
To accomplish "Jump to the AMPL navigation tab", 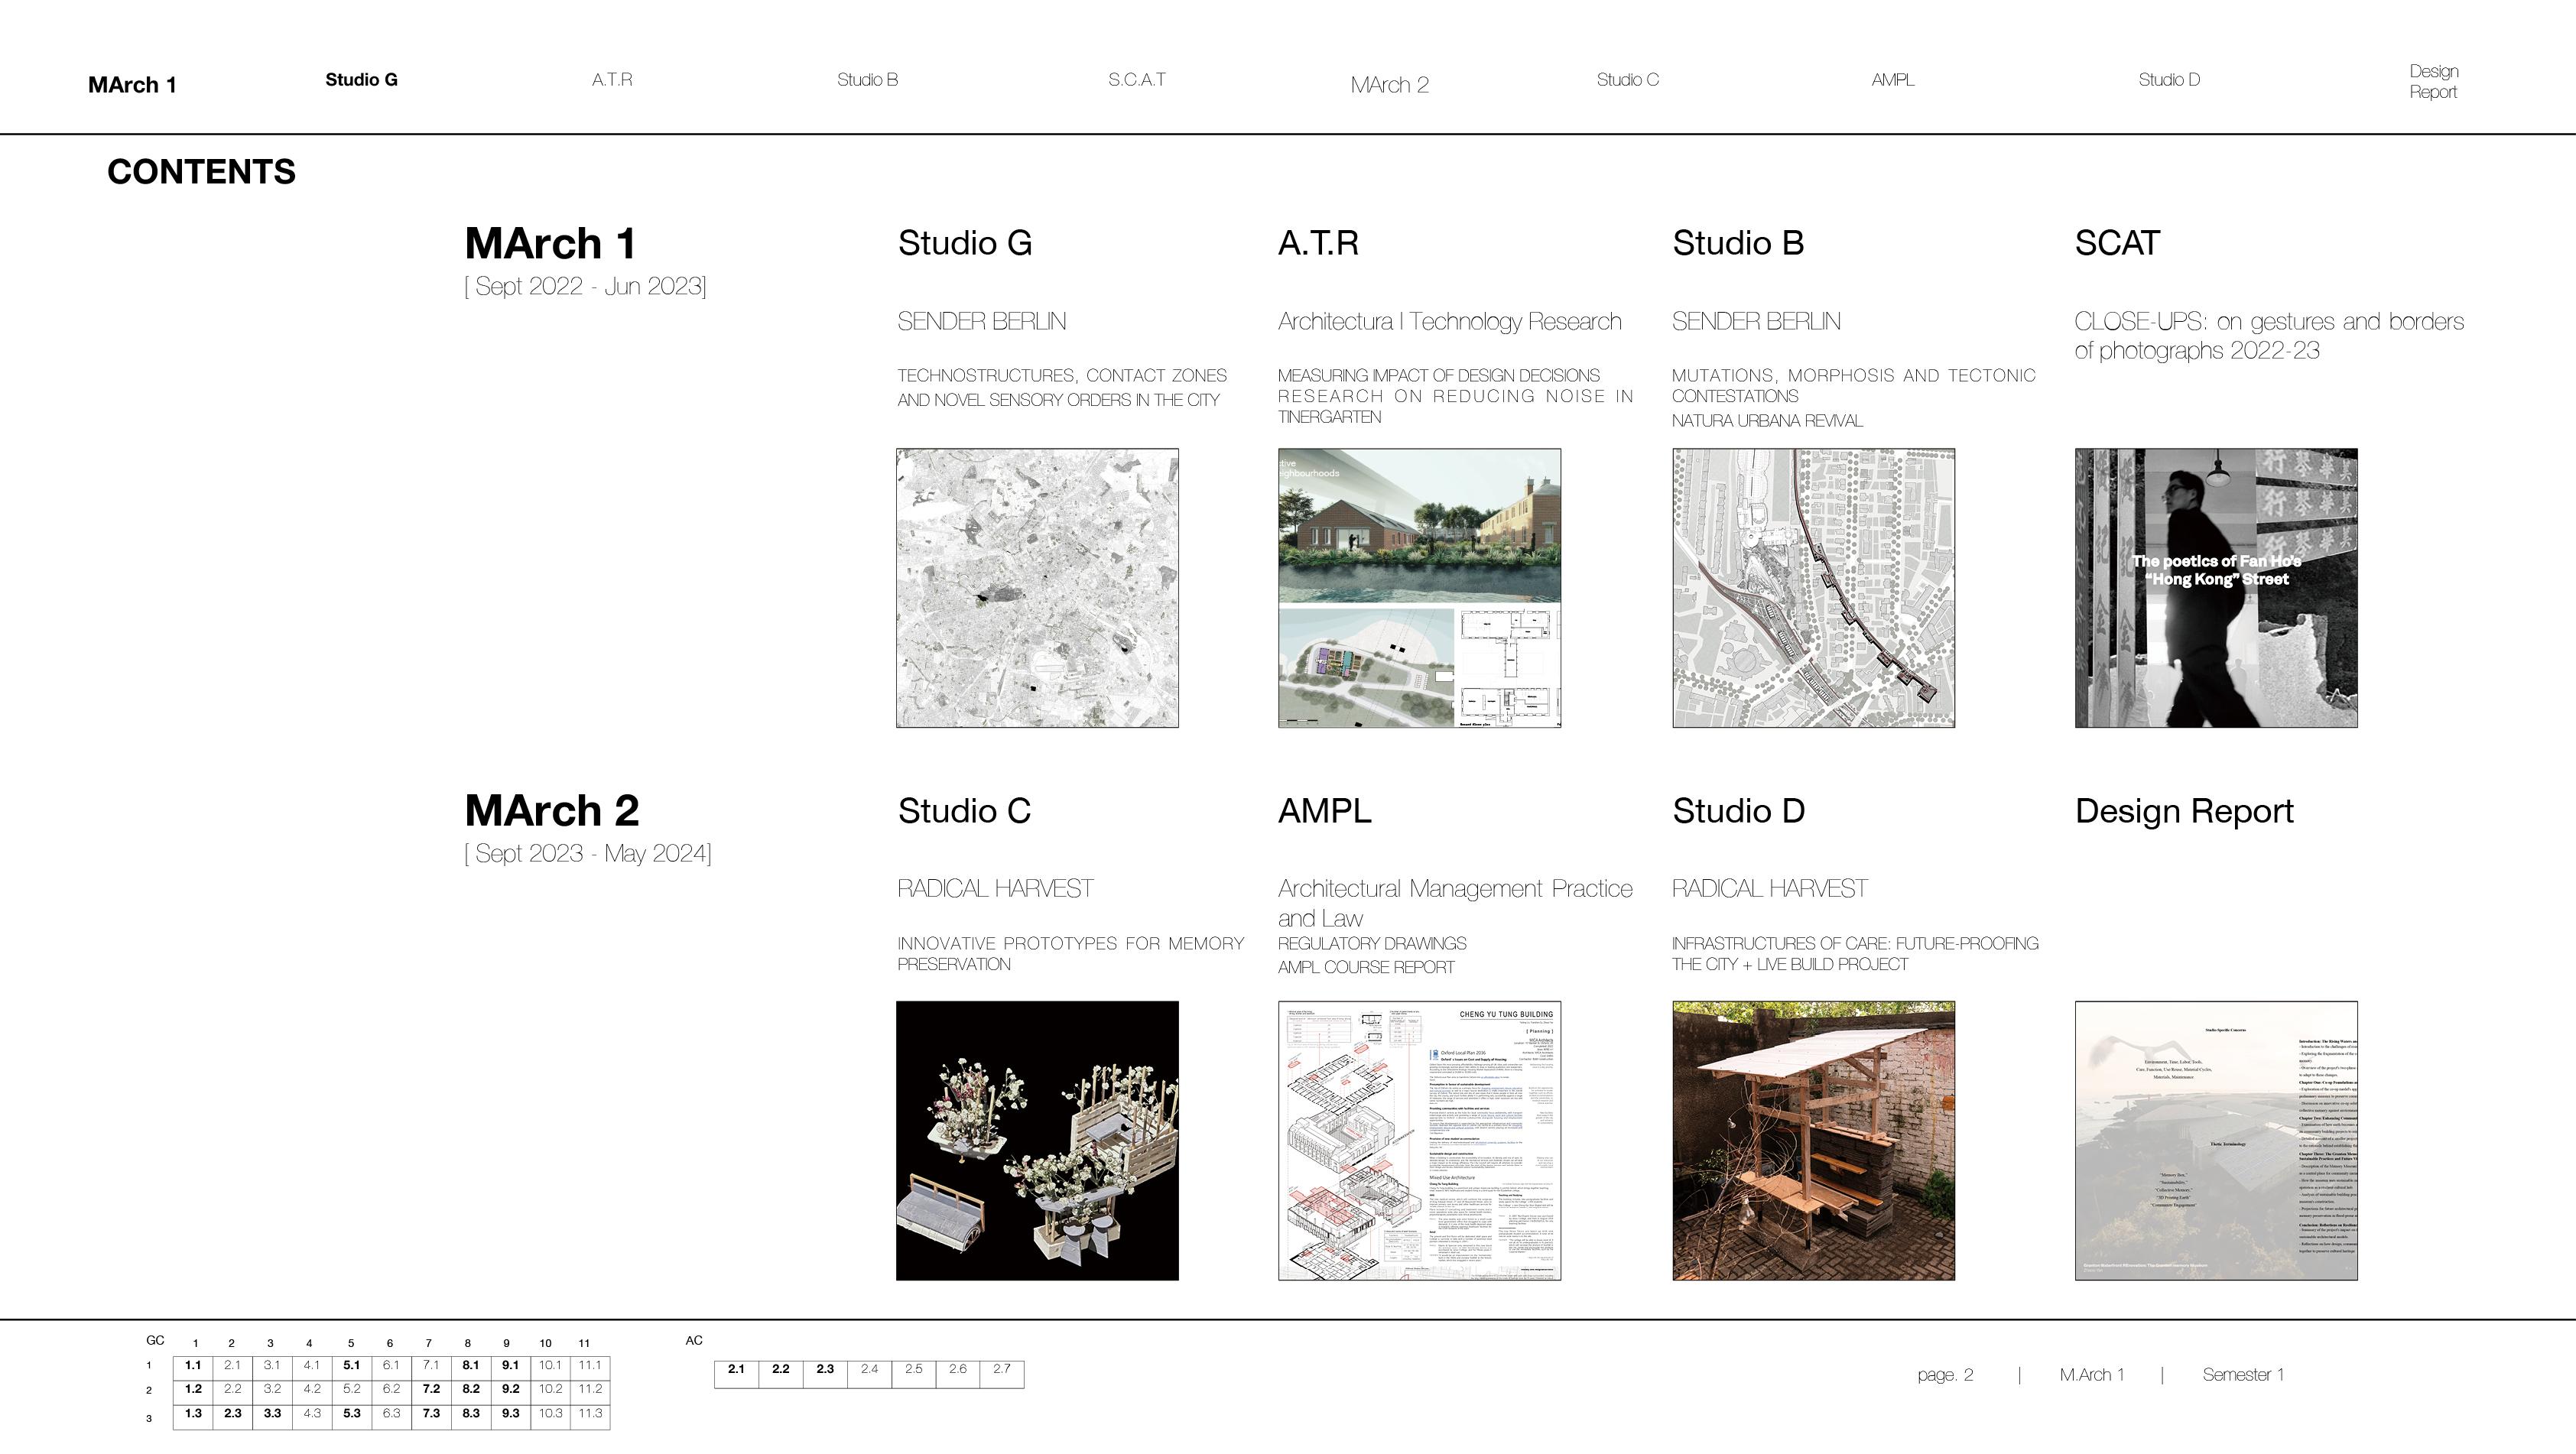I will (1892, 80).
